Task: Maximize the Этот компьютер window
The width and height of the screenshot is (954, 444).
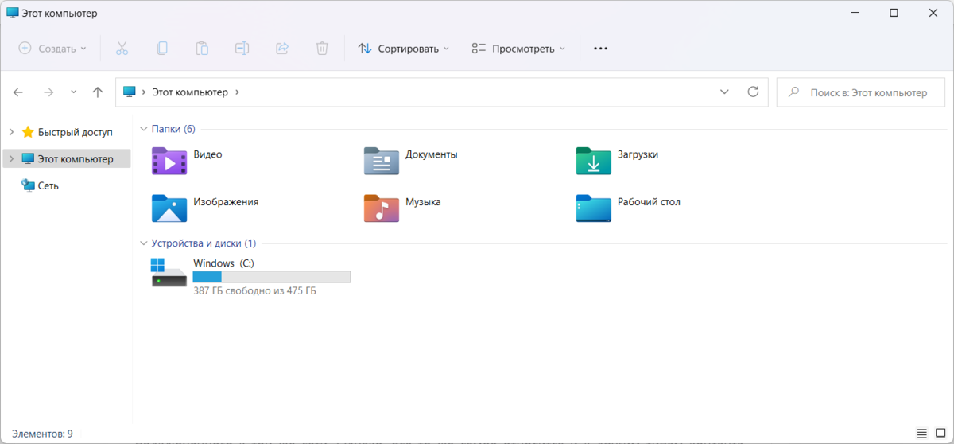Action: point(894,13)
